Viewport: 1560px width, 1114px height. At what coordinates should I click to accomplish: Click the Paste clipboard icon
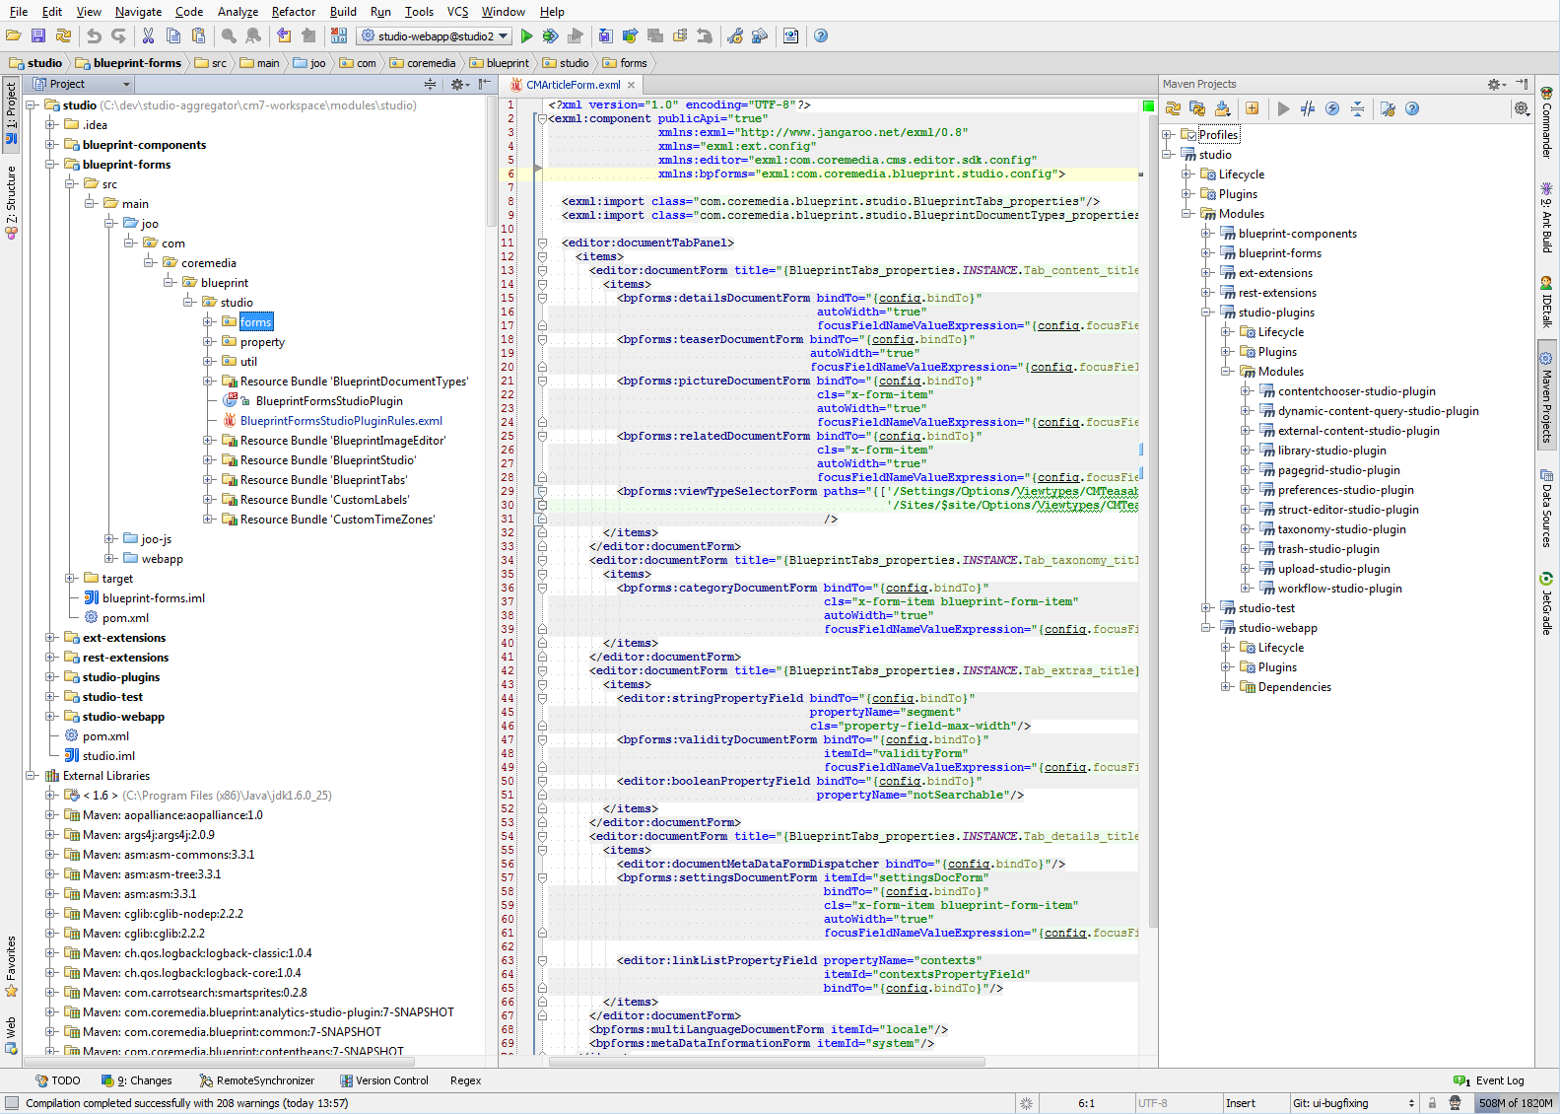[198, 36]
